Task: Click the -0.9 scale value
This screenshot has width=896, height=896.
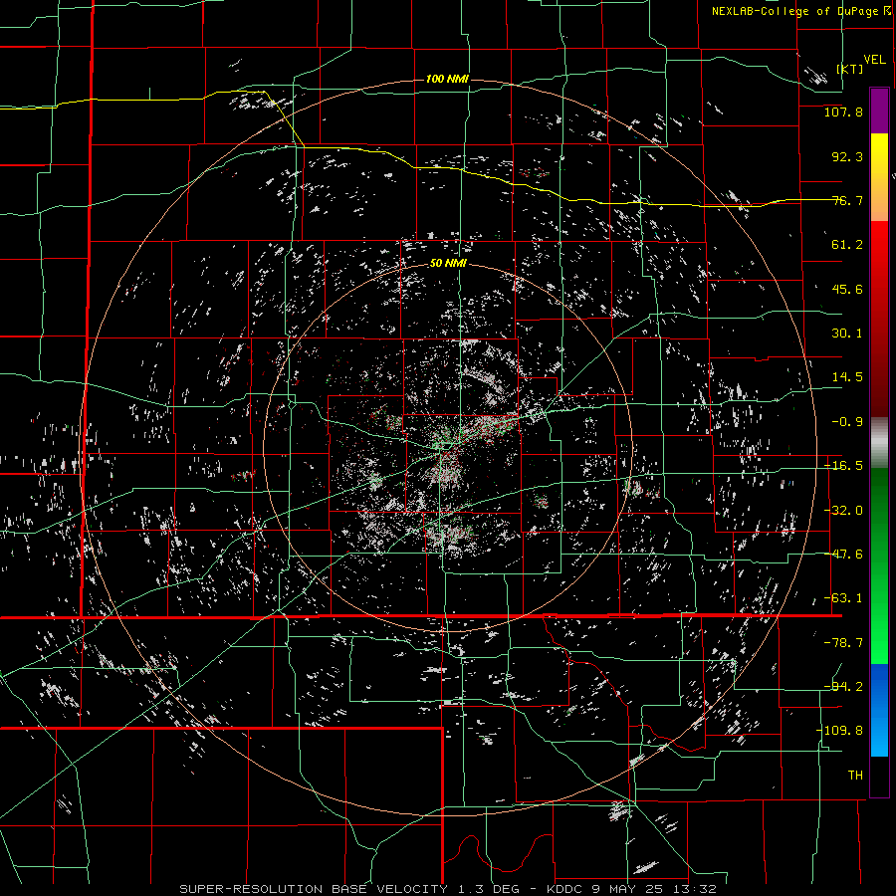Action: [847, 422]
